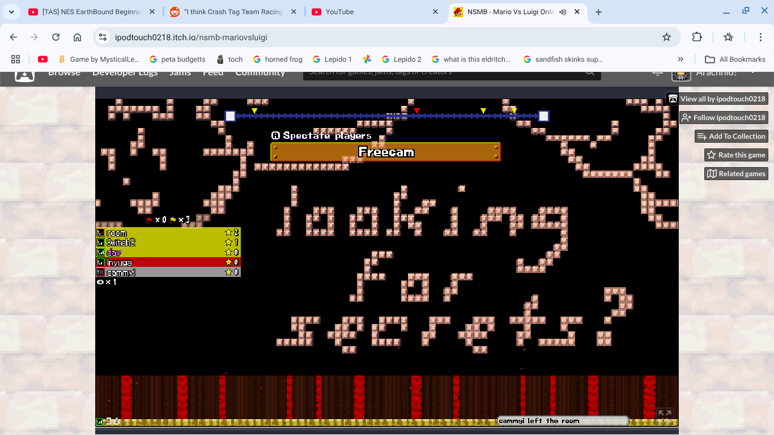
Task: Open Related games
Action: click(x=736, y=173)
